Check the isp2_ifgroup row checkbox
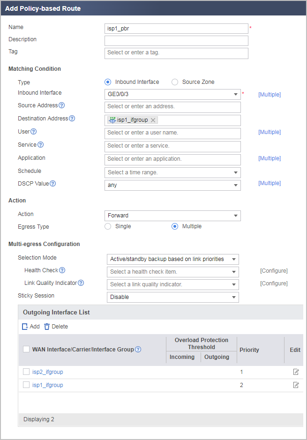307x440 pixels. point(26,372)
